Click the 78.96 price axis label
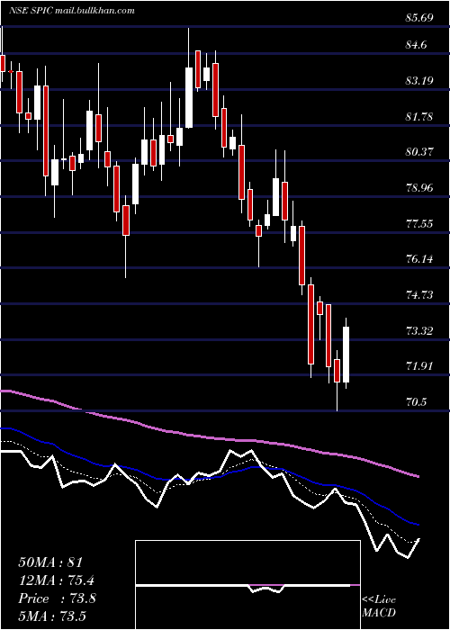 pyautogui.click(x=420, y=187)
